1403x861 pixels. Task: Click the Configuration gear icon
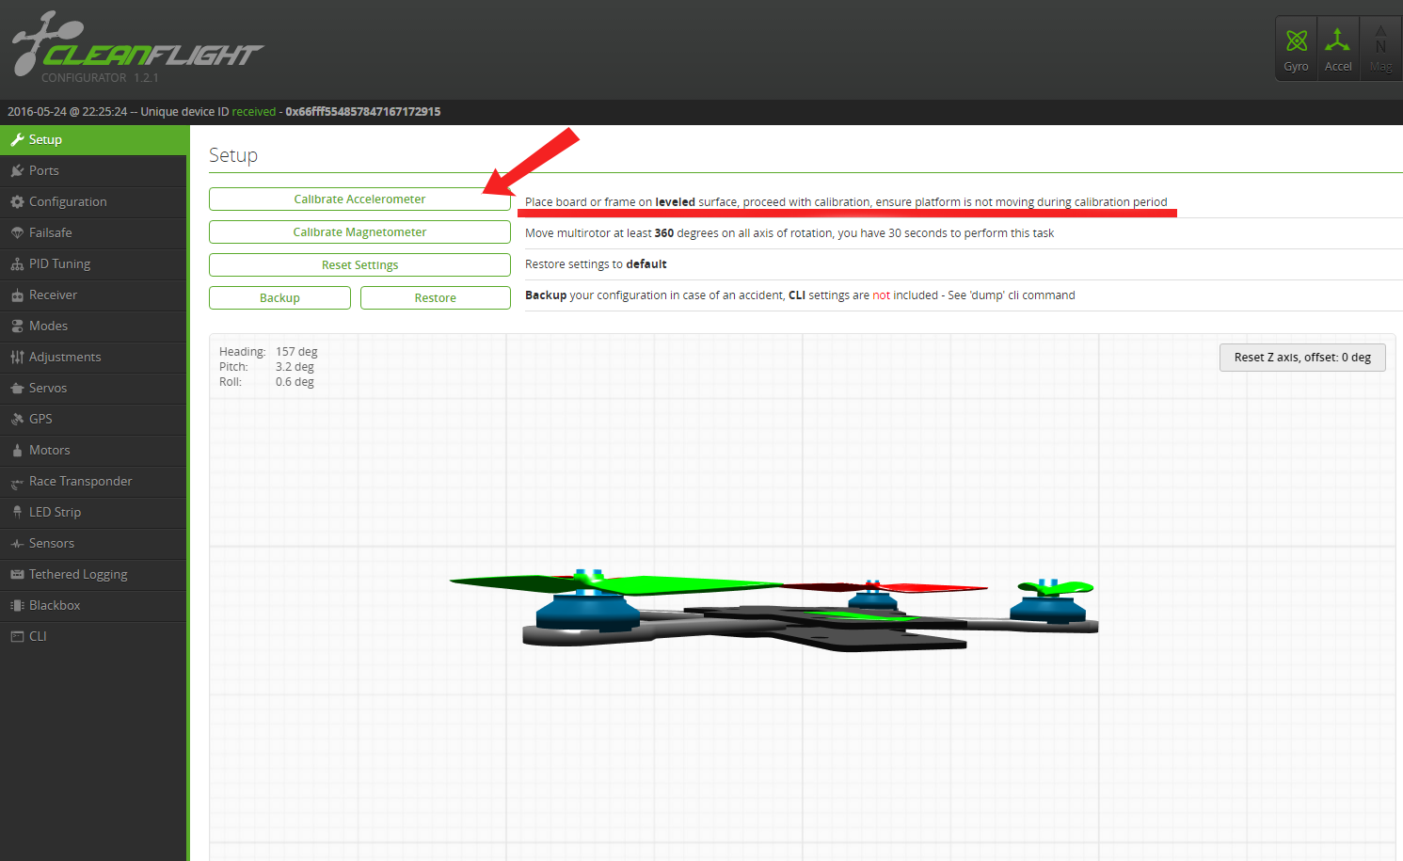point(17,202)
